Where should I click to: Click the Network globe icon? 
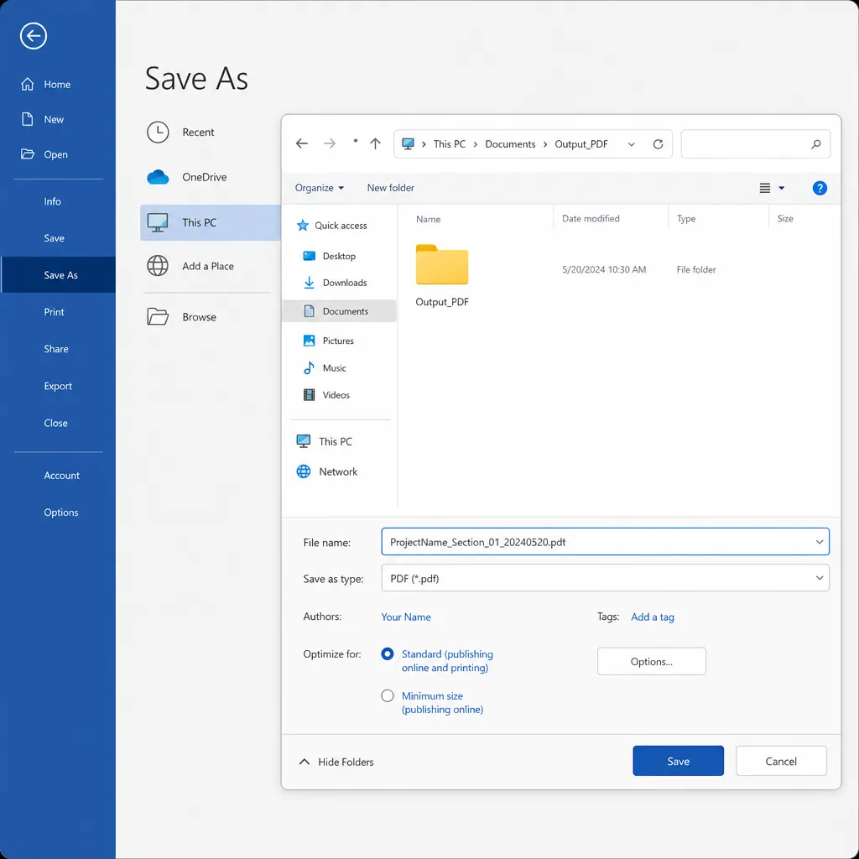pos(304,471)
